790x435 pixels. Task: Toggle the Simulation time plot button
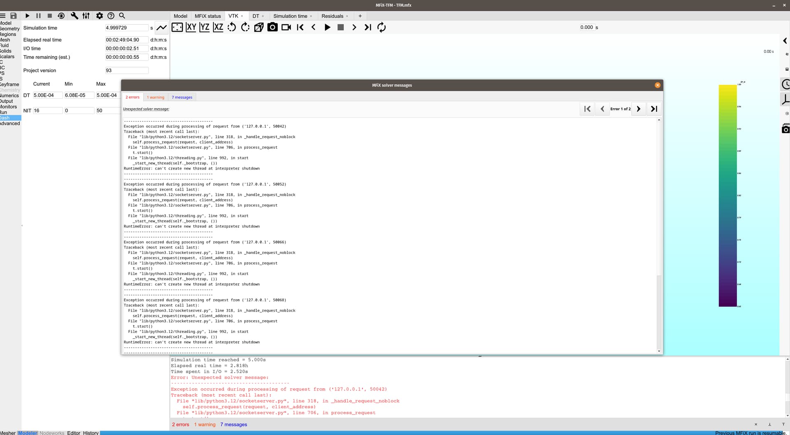click(162, 28)
